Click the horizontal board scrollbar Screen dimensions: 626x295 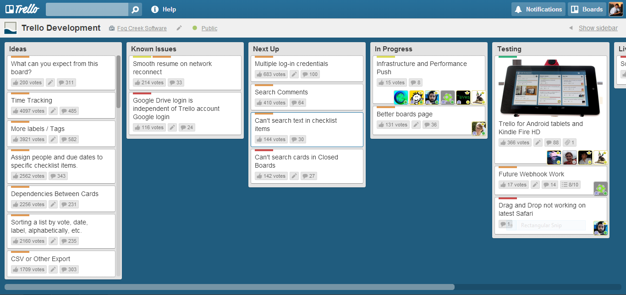(x=230, y=287)
